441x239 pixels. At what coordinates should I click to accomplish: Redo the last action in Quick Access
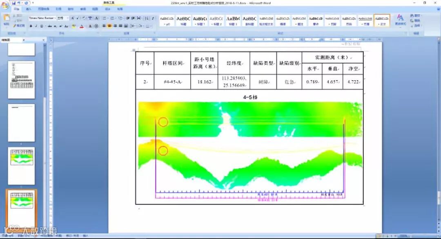pyautogui.click(x=26, y=3)
